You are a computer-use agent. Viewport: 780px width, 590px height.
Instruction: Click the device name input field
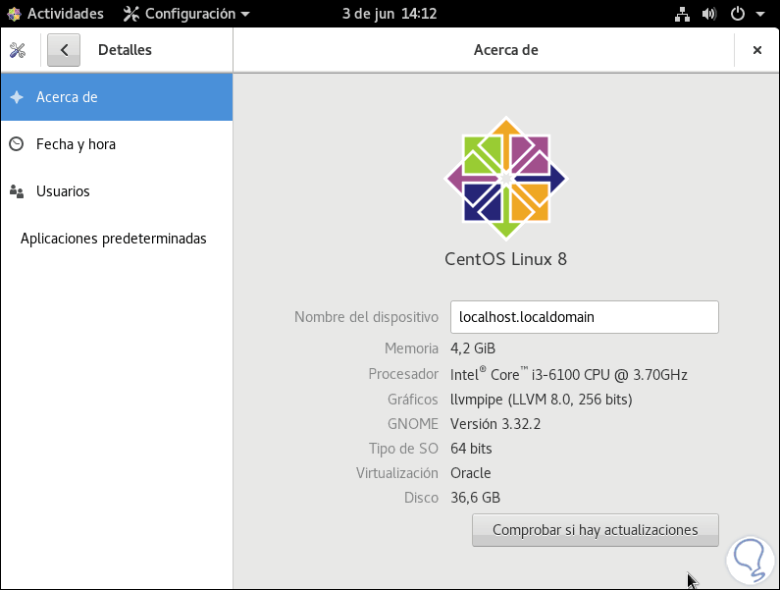(584, 317)
